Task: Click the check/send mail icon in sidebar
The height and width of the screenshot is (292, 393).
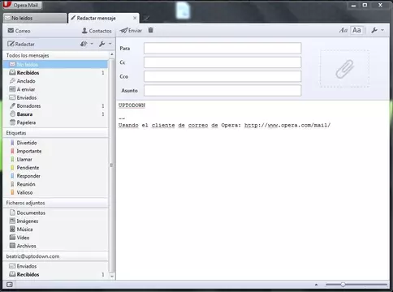Action: point(84,44)
